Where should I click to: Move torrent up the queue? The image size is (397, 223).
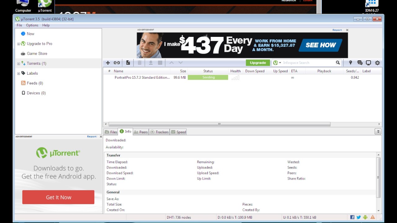click(x=172, y=63)
